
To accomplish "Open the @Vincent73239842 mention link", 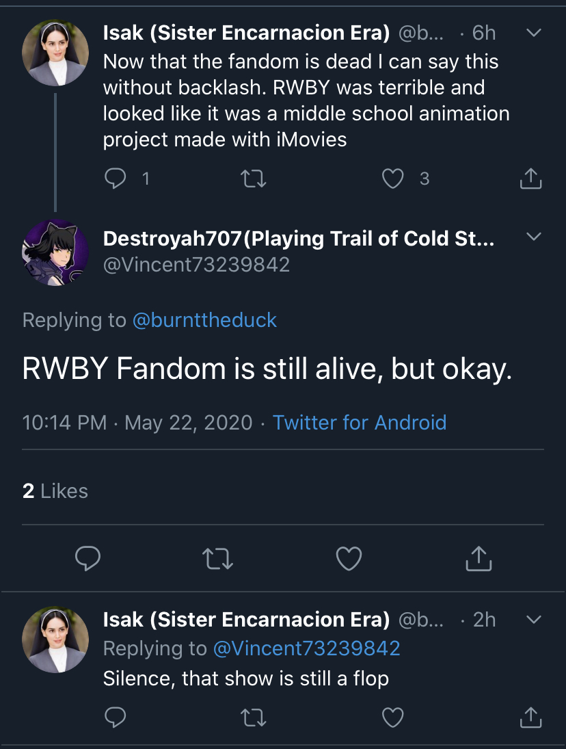I will [306, 648].
